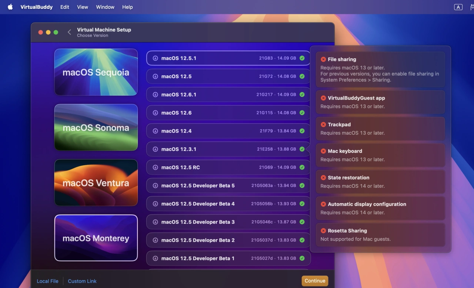
Task: Click the Custom Link option
Action: pyautogui.click(x=82, y=281)
